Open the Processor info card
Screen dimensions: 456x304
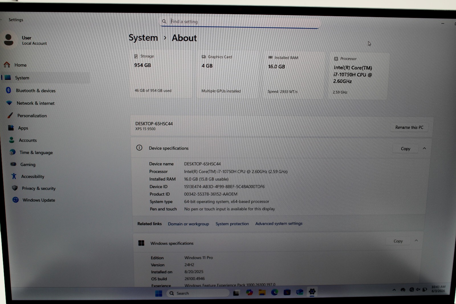(359, 76)
